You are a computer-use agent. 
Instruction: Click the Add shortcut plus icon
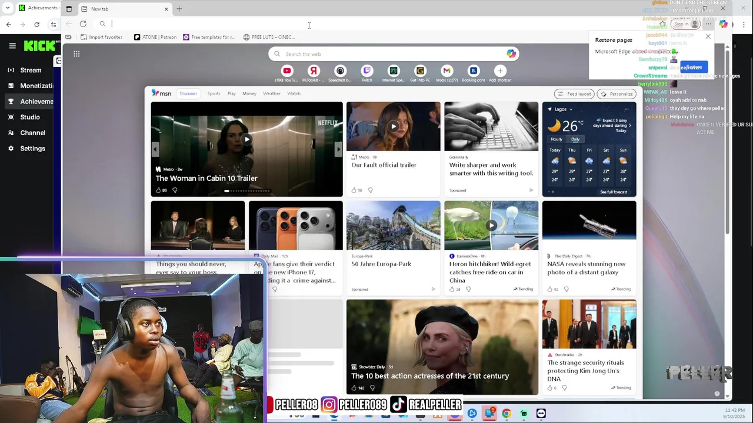(x=500, y=71)
